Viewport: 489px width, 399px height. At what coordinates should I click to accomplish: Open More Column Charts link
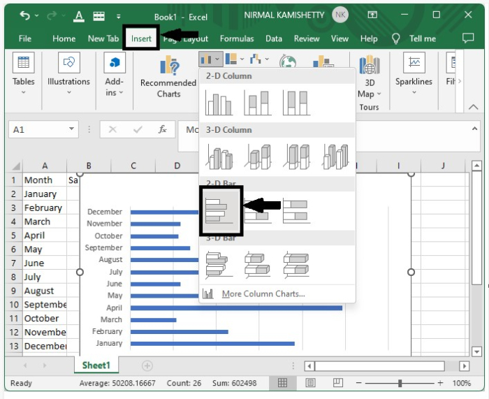(263, 294)
